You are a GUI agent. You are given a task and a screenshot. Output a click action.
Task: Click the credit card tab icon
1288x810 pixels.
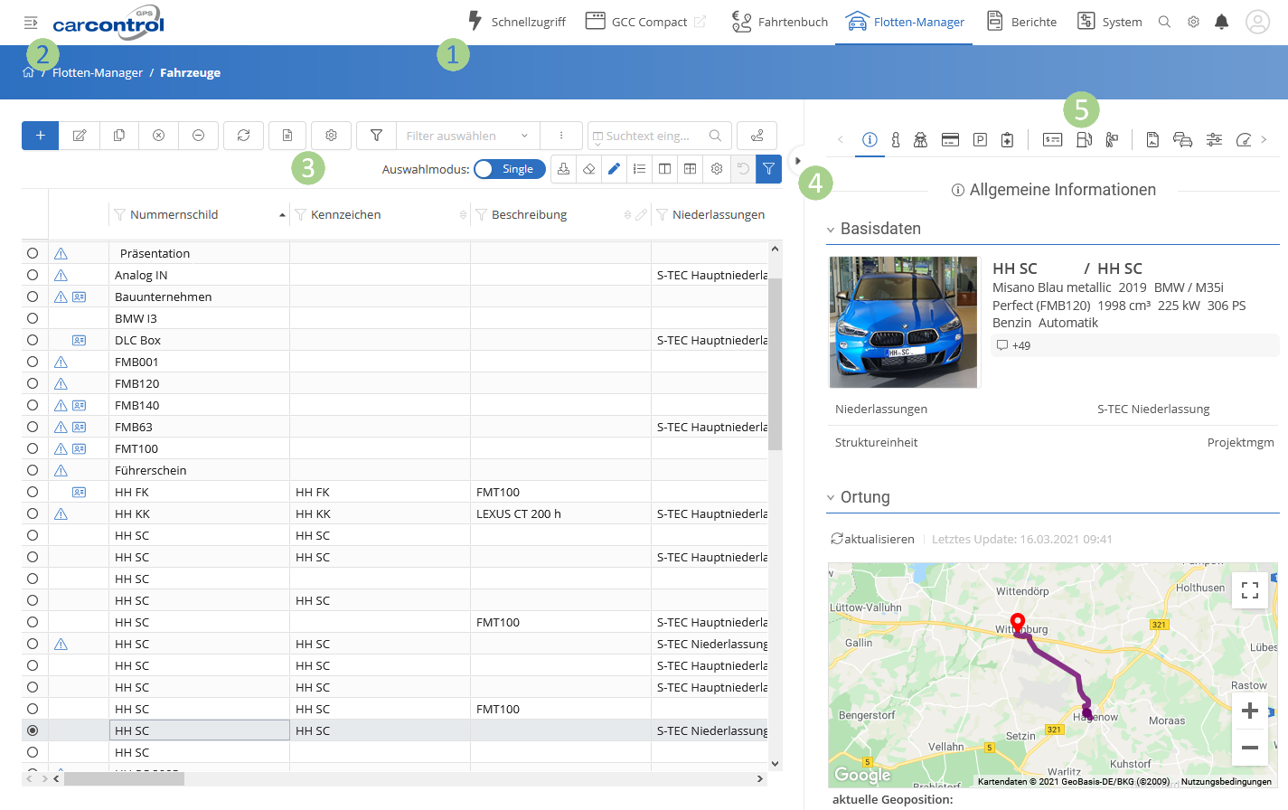950,139
